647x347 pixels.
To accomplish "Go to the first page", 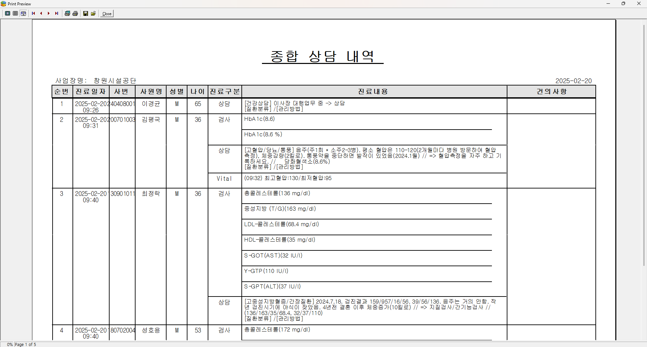I will click(33, 13).
